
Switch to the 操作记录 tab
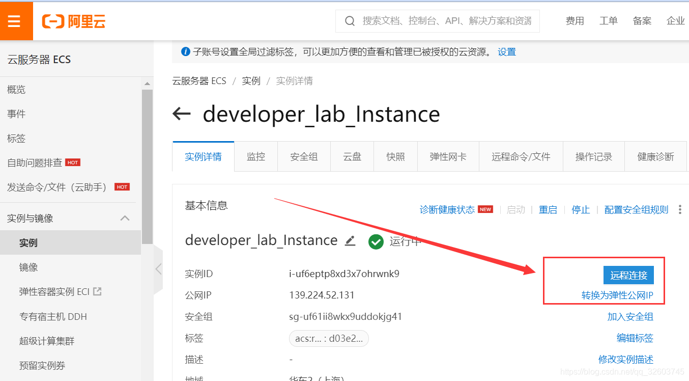[x=594, y=156]
